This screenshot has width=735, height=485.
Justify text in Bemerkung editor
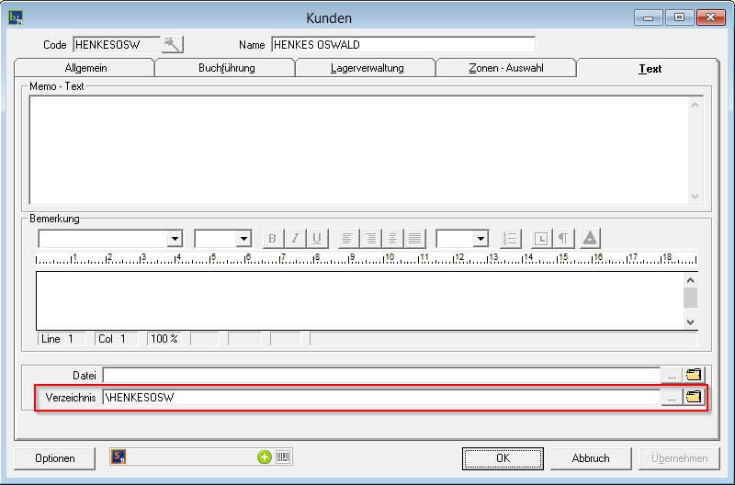click(415, 239)
